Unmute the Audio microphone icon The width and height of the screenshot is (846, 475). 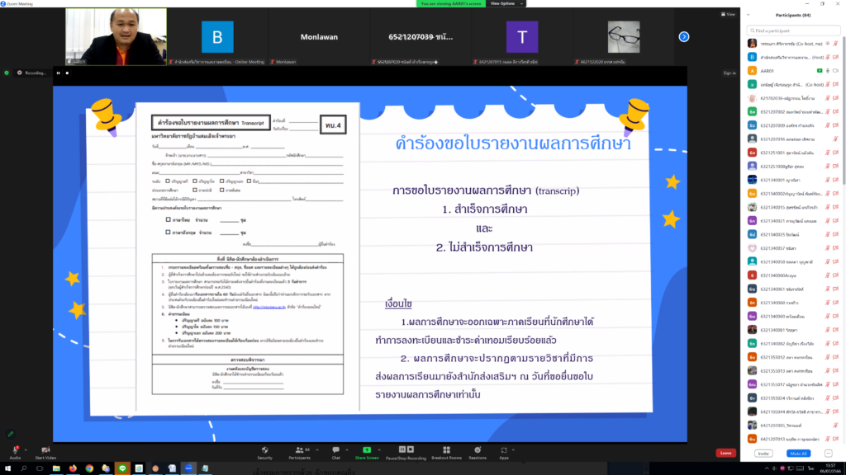[x=15, y=450]
